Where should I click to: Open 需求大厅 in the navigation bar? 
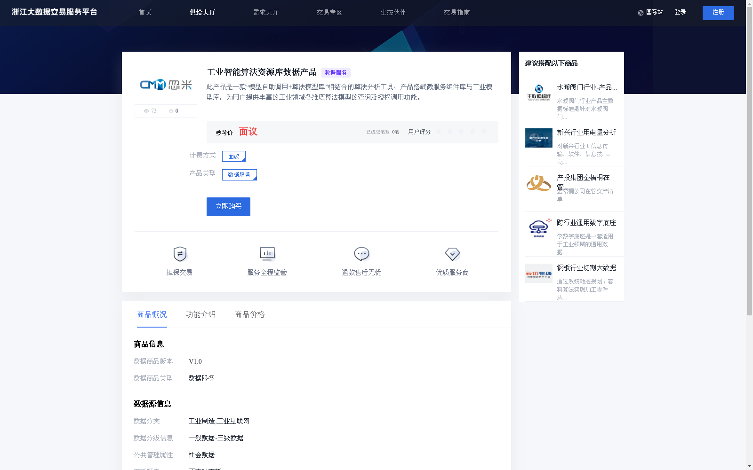click(266, 13)
